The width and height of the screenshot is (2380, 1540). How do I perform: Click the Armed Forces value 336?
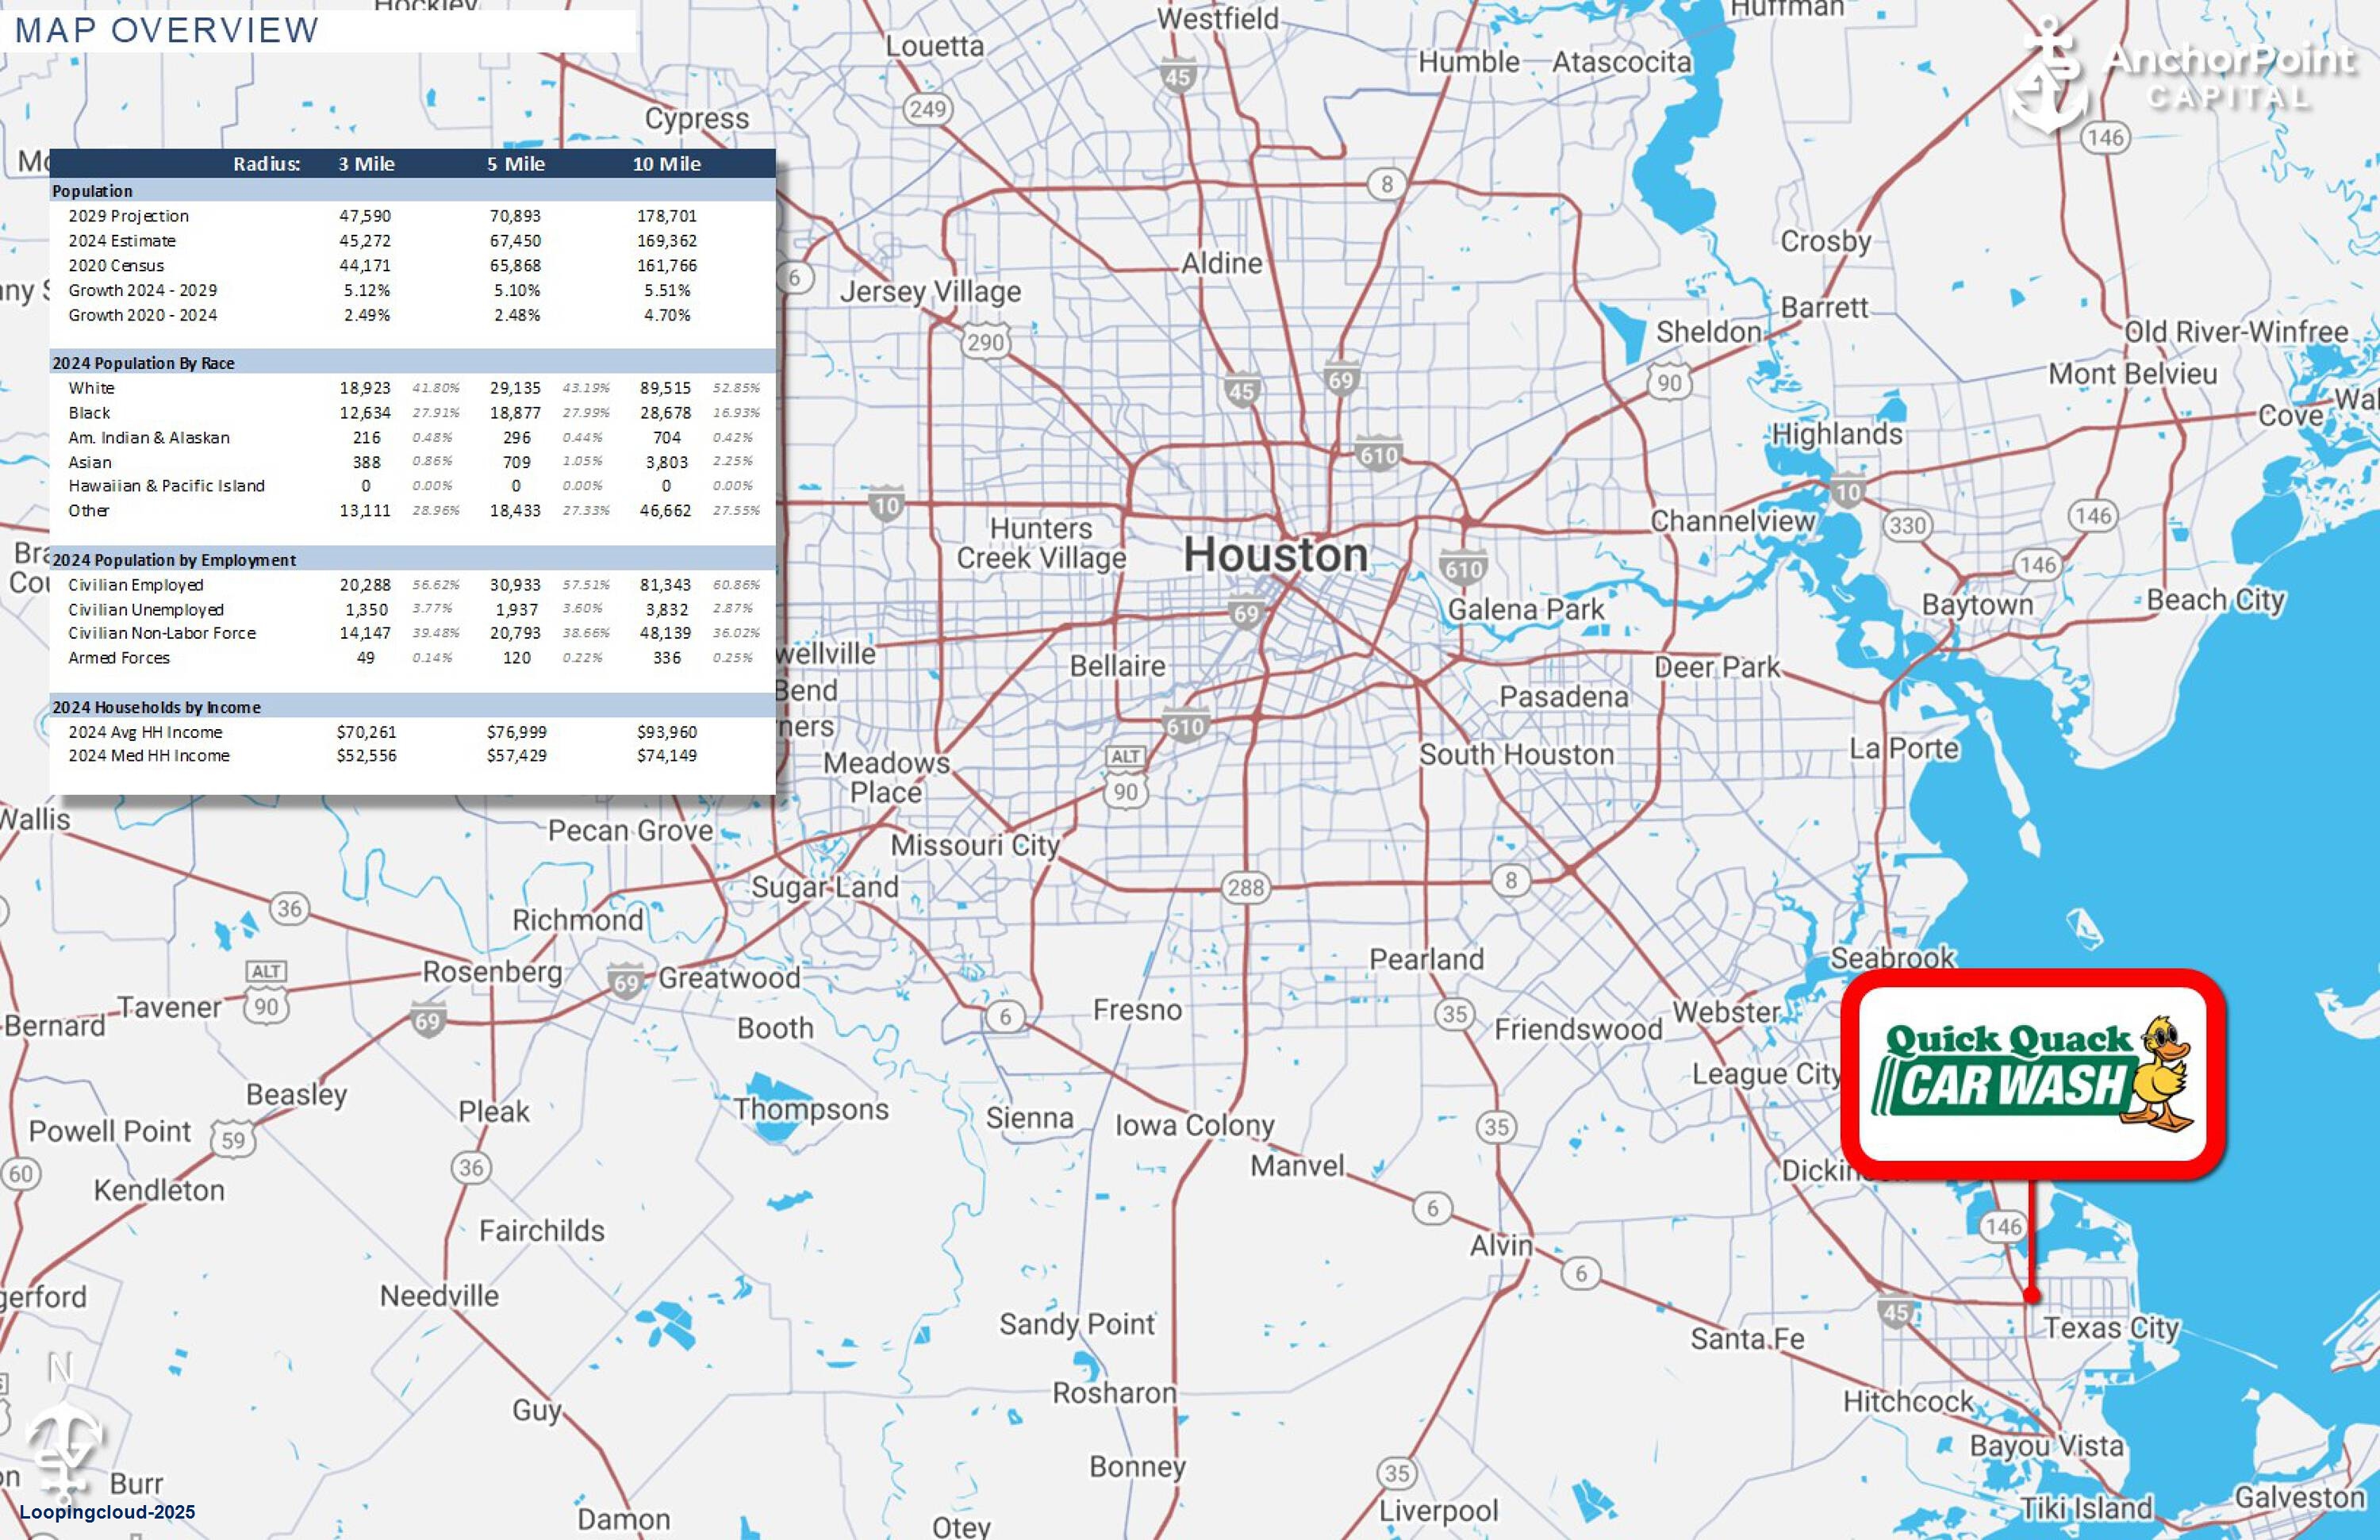pyautogui.click(x=667, y=658)
